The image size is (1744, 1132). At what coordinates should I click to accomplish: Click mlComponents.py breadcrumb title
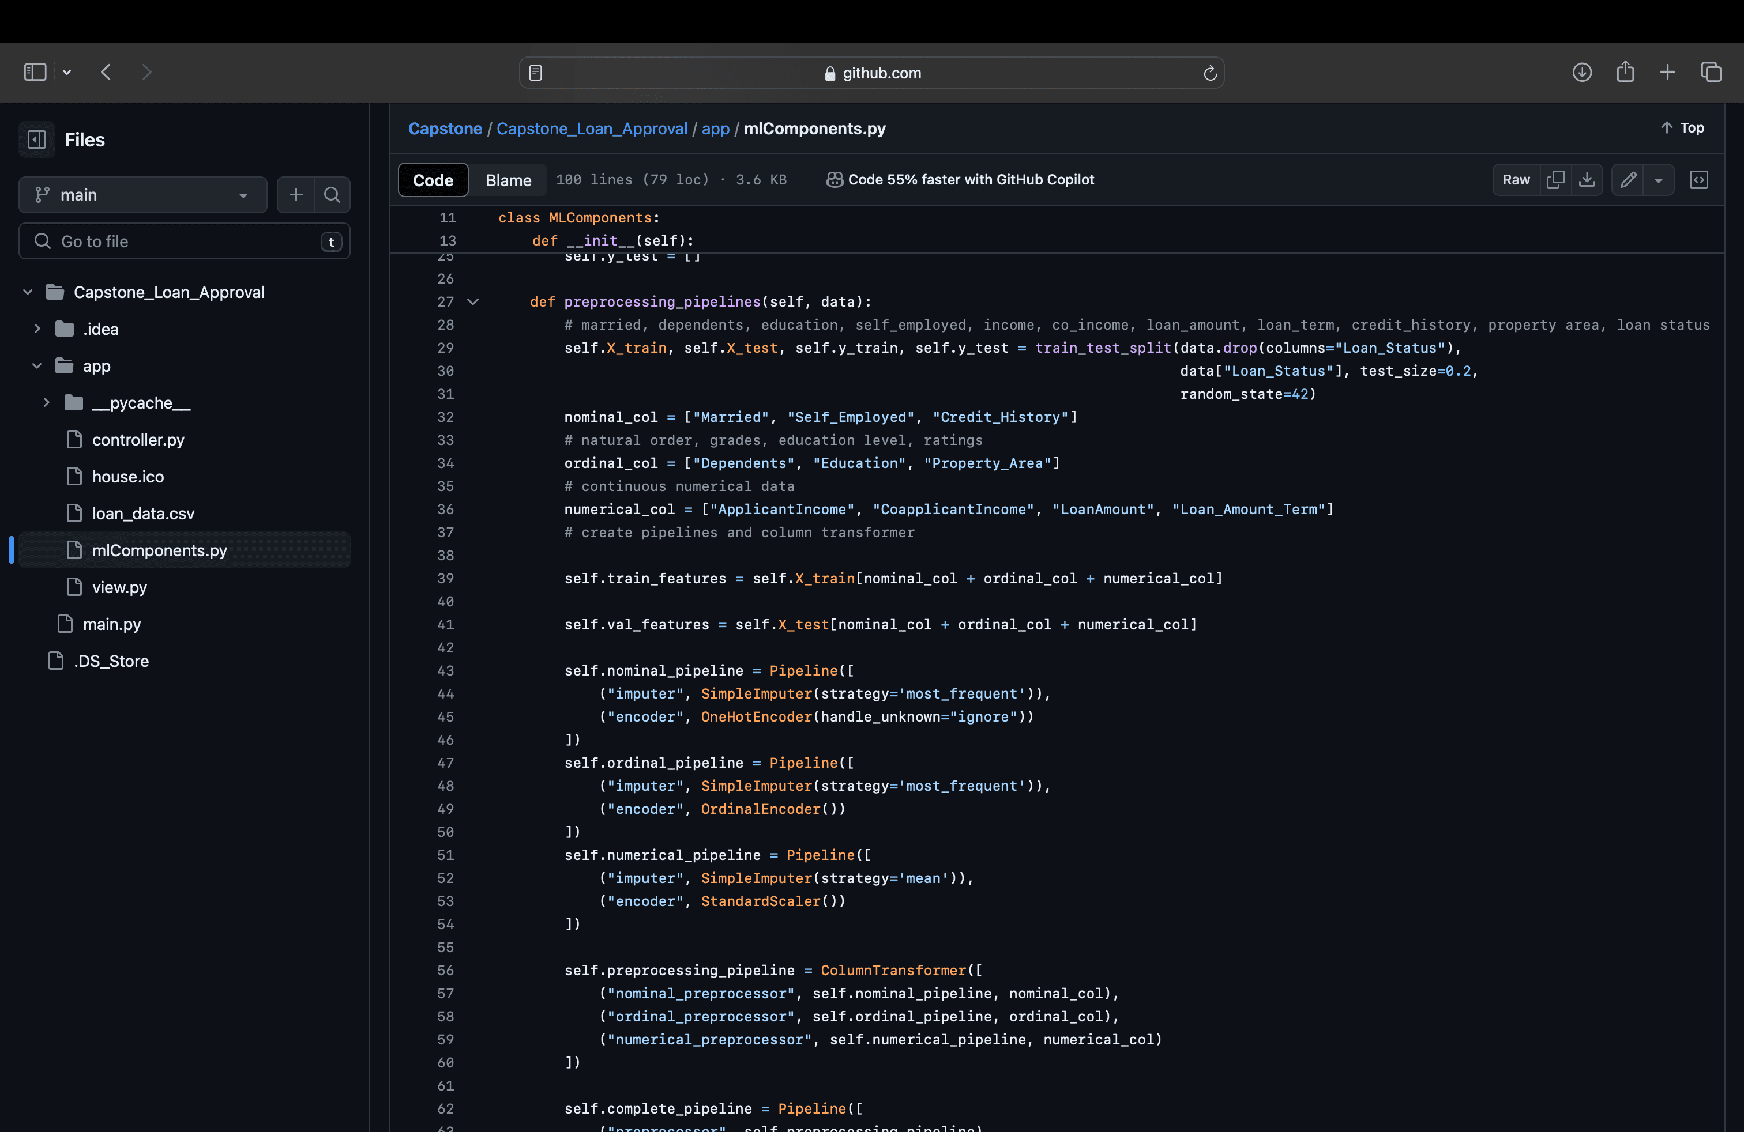point(815,128)
